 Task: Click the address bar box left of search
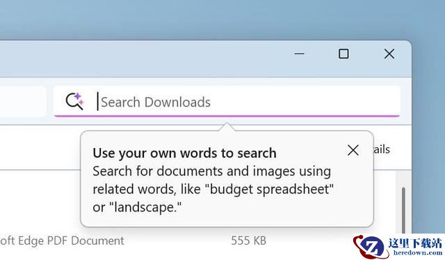click(23, 101)
